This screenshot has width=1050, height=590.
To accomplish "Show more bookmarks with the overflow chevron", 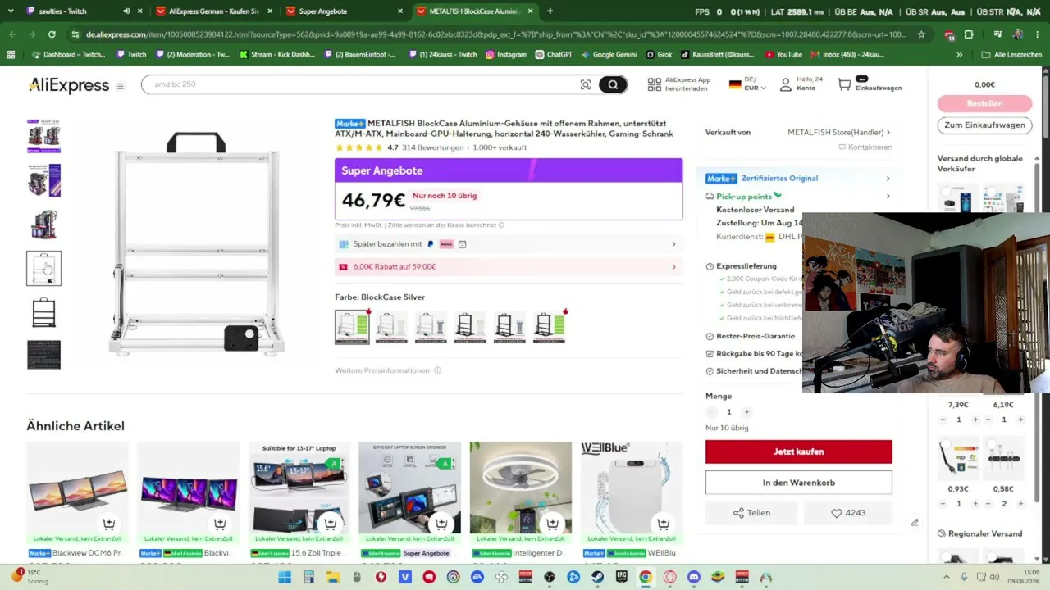I will click(x=960, y=54).
